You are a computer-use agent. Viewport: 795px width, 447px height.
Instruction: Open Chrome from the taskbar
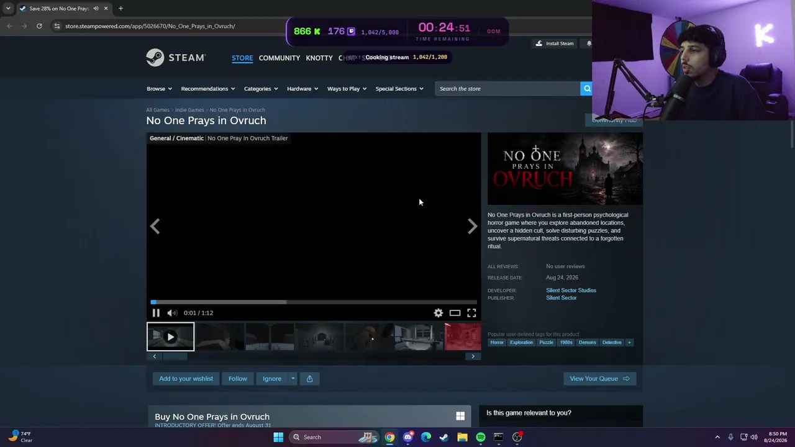tap(389, 437)
